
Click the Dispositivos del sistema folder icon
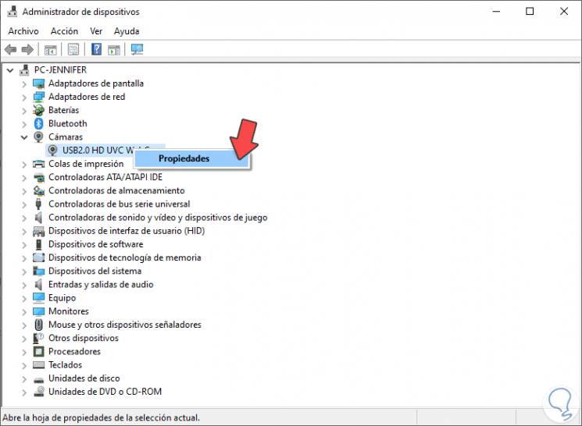coord(38,271)
